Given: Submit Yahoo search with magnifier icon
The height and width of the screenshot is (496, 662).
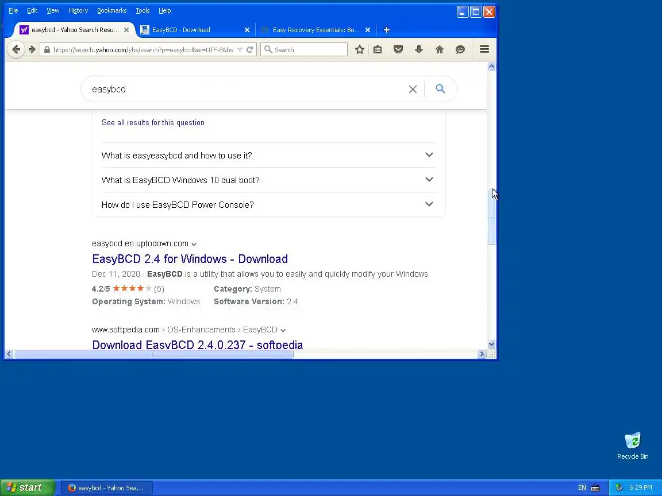Looking at the screenshot, I should click(x=440, y=88).
